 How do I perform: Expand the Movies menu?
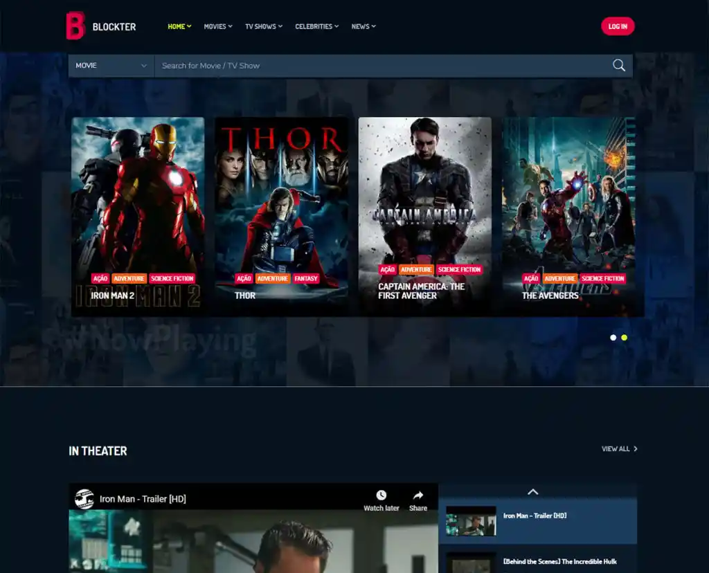pos(217,27)
